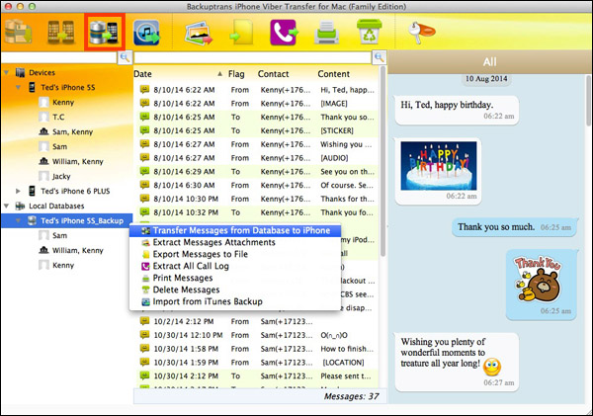593x416 pixels.
Task: Expand the Ted's iPhone 6 PLUS node
Action: point(18,191)
